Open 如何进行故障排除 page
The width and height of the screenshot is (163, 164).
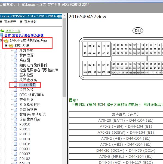[33, 65]
